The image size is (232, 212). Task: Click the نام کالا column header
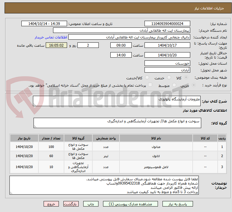(156, 138)
